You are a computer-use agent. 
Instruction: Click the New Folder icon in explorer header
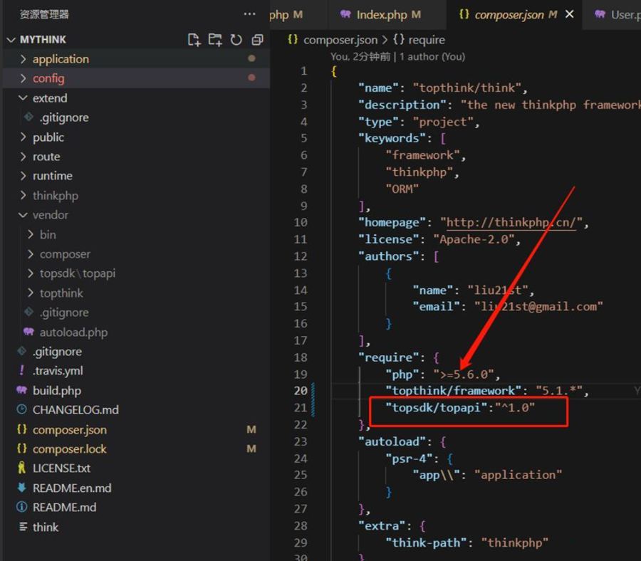215,40
